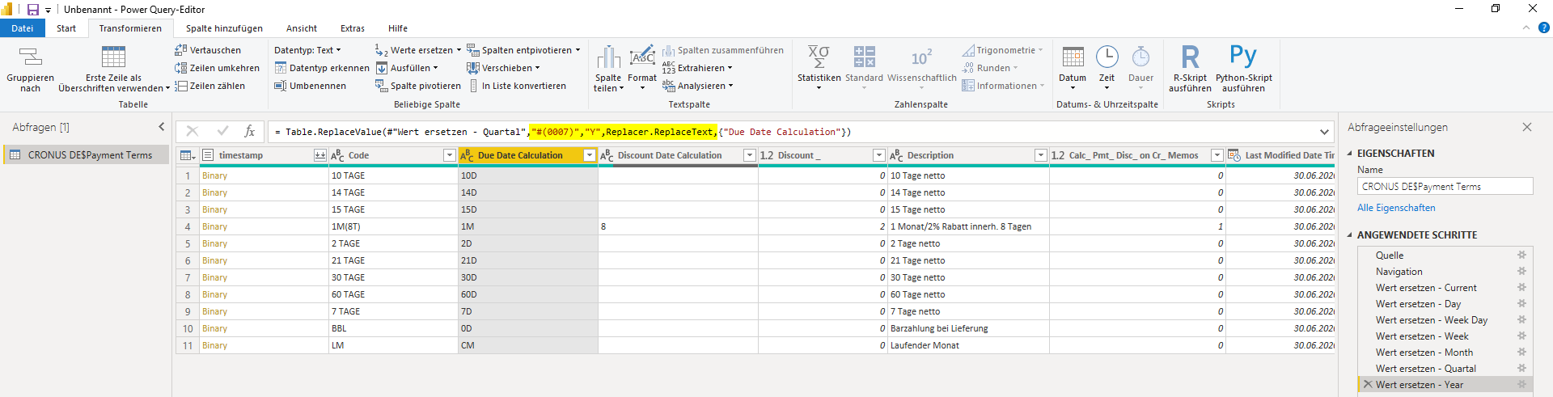Open the Datei tab
The height and width of the screenshot is (397, 1553).
click(x=23, y=28)
